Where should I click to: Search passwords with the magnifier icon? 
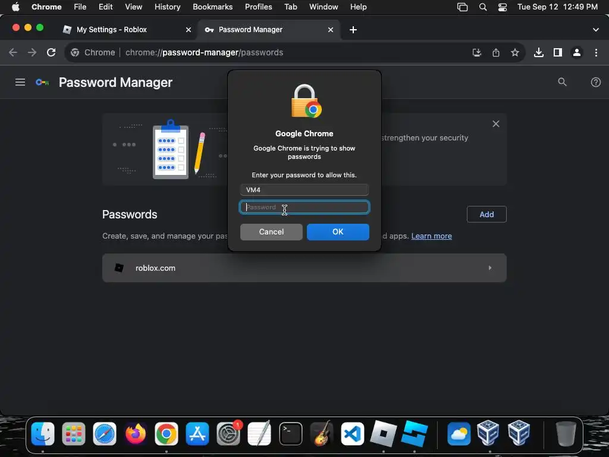562,82
